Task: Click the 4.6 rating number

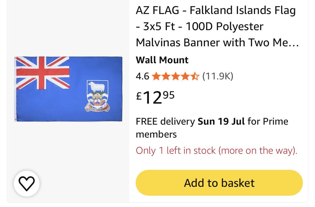Action: [142, 76]
